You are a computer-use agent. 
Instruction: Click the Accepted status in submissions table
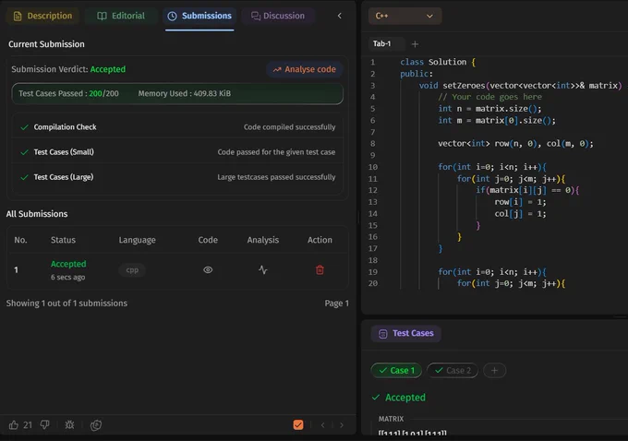(68, 264)
